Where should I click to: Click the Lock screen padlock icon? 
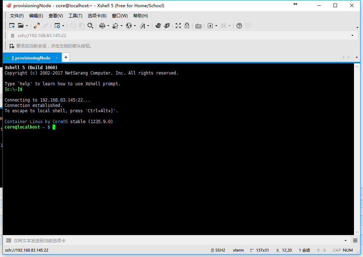(187, 26)
